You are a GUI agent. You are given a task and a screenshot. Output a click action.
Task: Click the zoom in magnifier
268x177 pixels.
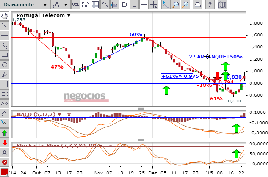(185, 5)
